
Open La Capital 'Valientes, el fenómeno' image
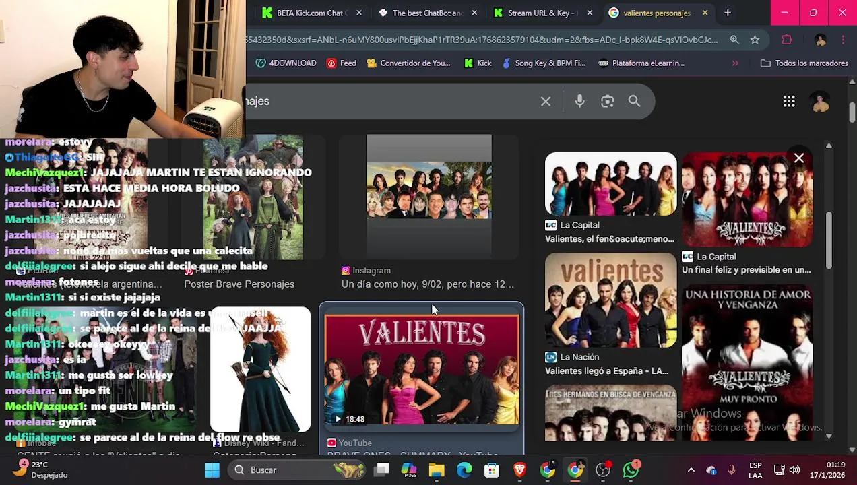[x=610, y=184]
